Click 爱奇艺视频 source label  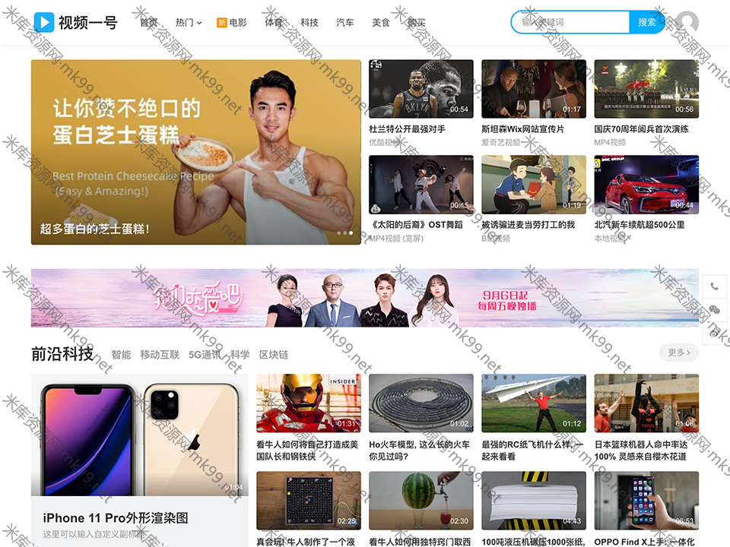point(501,142)
